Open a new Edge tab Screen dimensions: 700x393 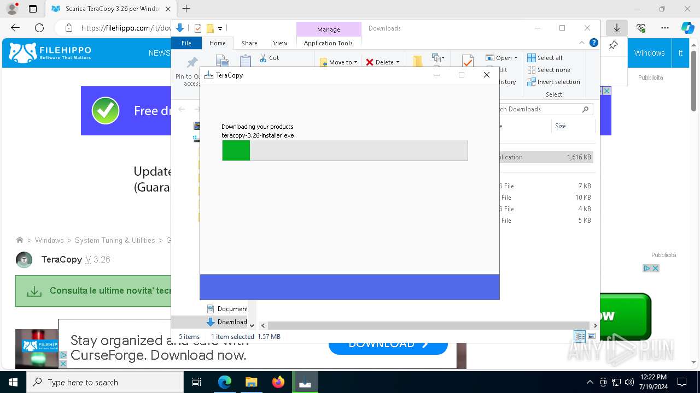pyautogui.click(x=186, y=9)
